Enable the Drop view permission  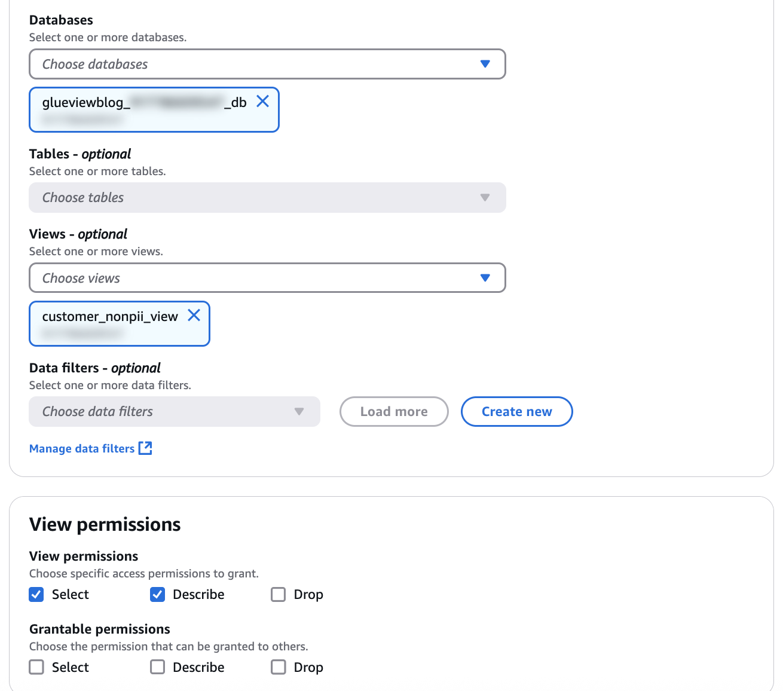tap(279, 594)
